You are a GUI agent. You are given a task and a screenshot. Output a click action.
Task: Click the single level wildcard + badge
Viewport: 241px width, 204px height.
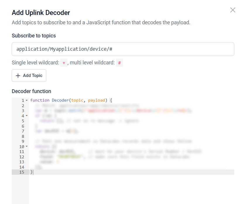tap(64, 63)
